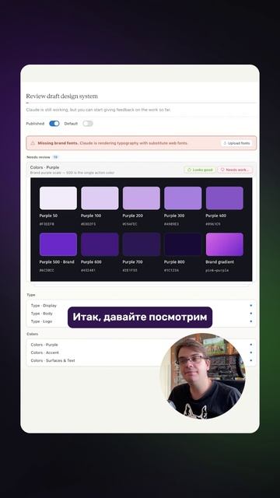Select the Purple 100 swatch
The width and height of the screenshot is (280, 498).
(100, 198)
